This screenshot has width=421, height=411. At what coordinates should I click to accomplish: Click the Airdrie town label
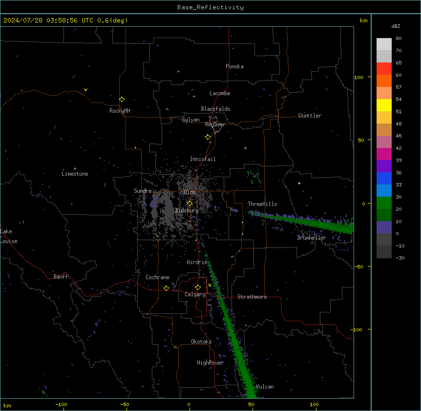pos(197,262)
